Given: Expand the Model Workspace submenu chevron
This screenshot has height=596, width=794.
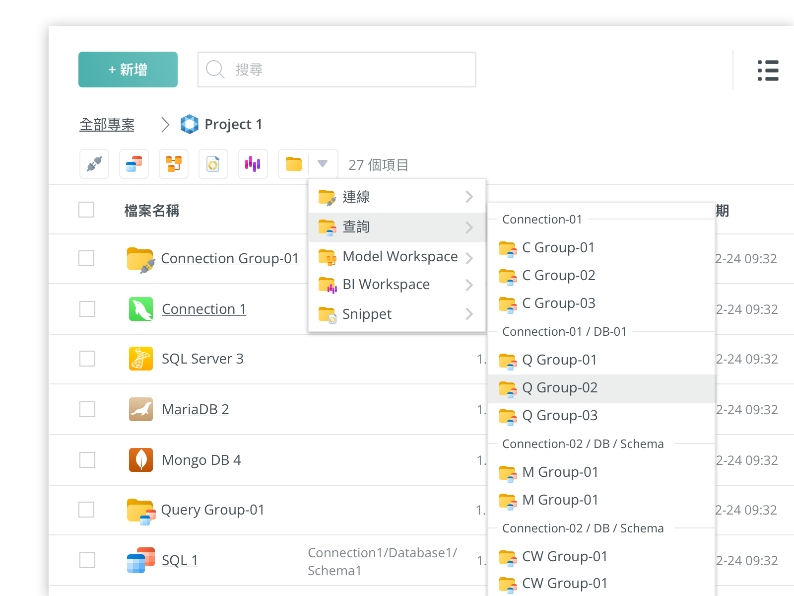Looking at the screenshot, I should coord(469,258).
